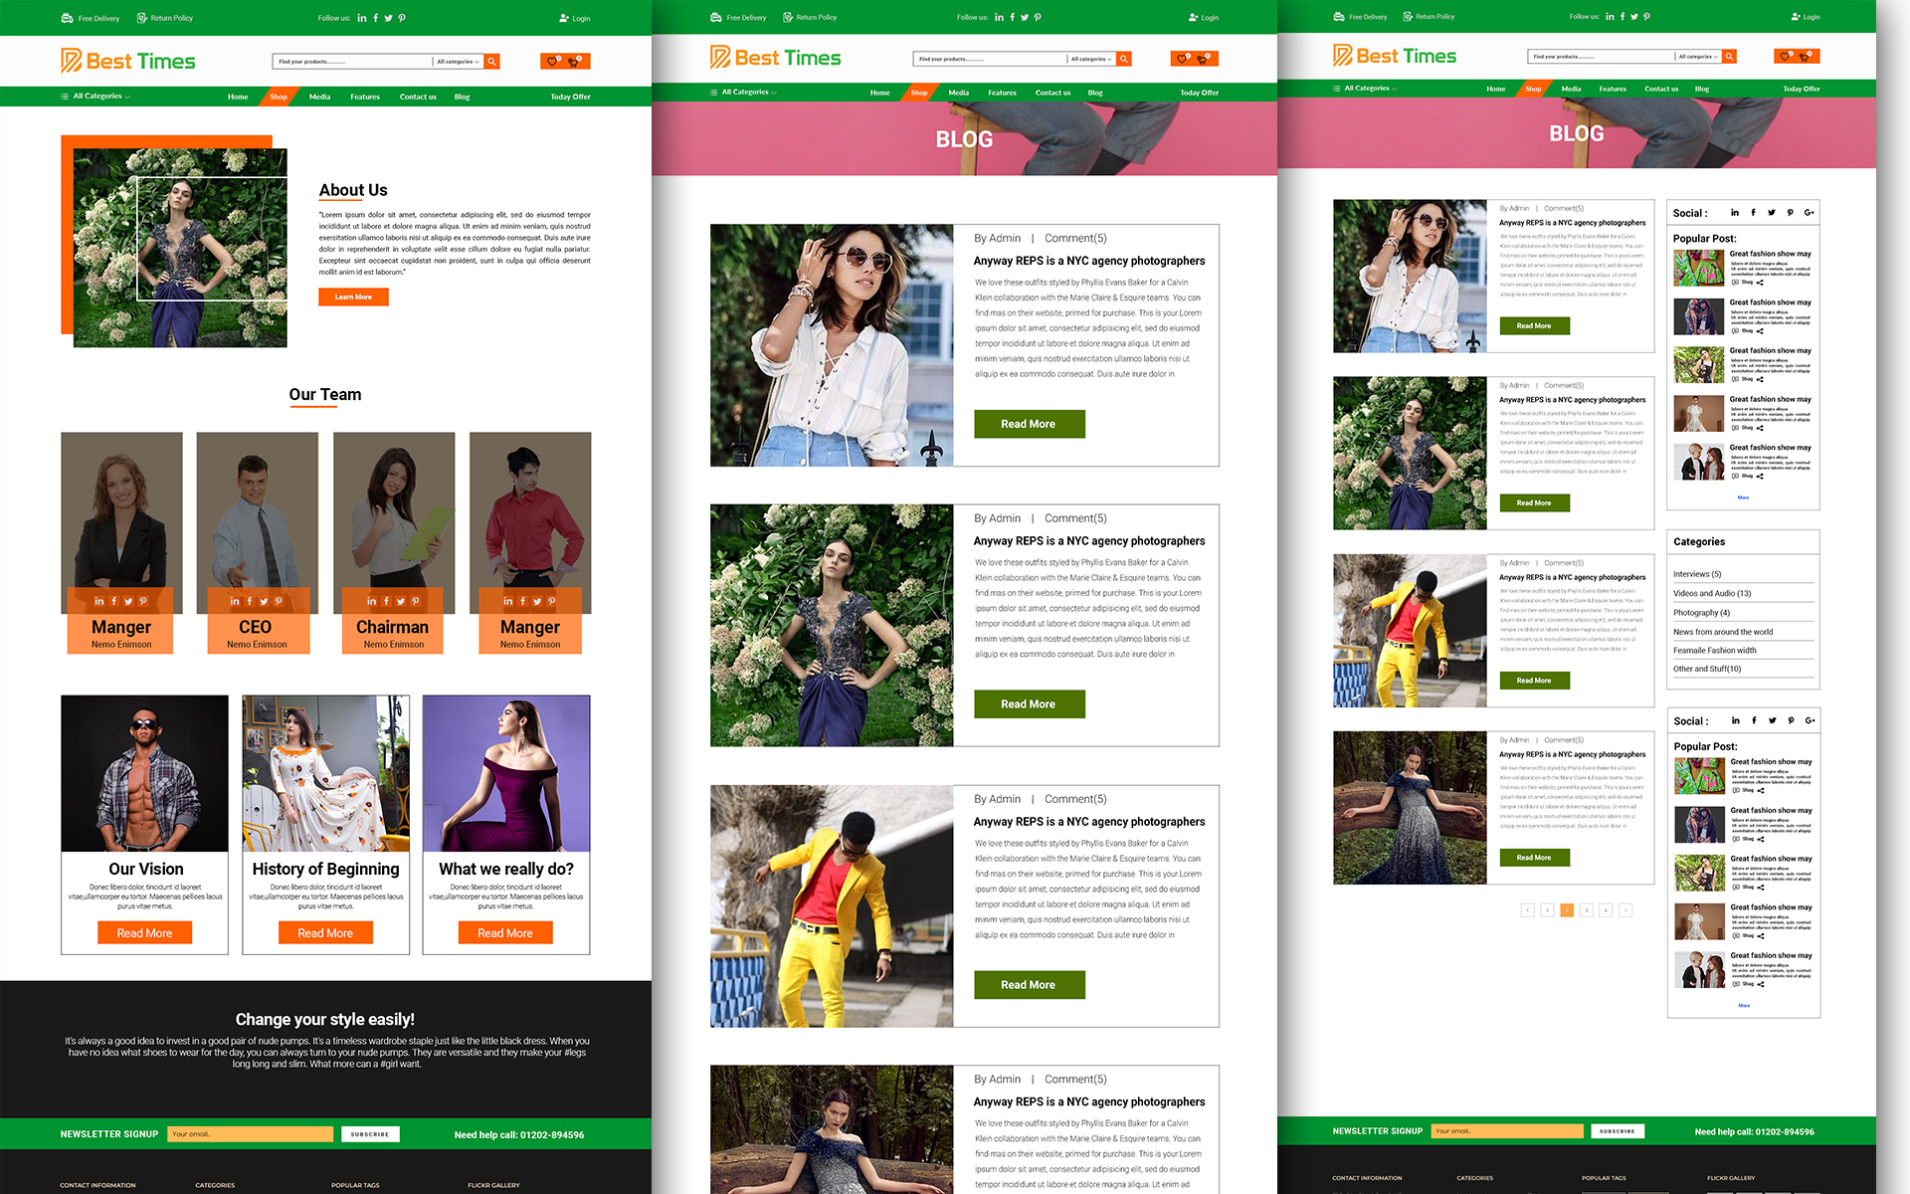Image resolution: width=1910 pixels, height=1194 pixels.
Task: Click newsletter email field on right page
Action: (1507, 1131)
